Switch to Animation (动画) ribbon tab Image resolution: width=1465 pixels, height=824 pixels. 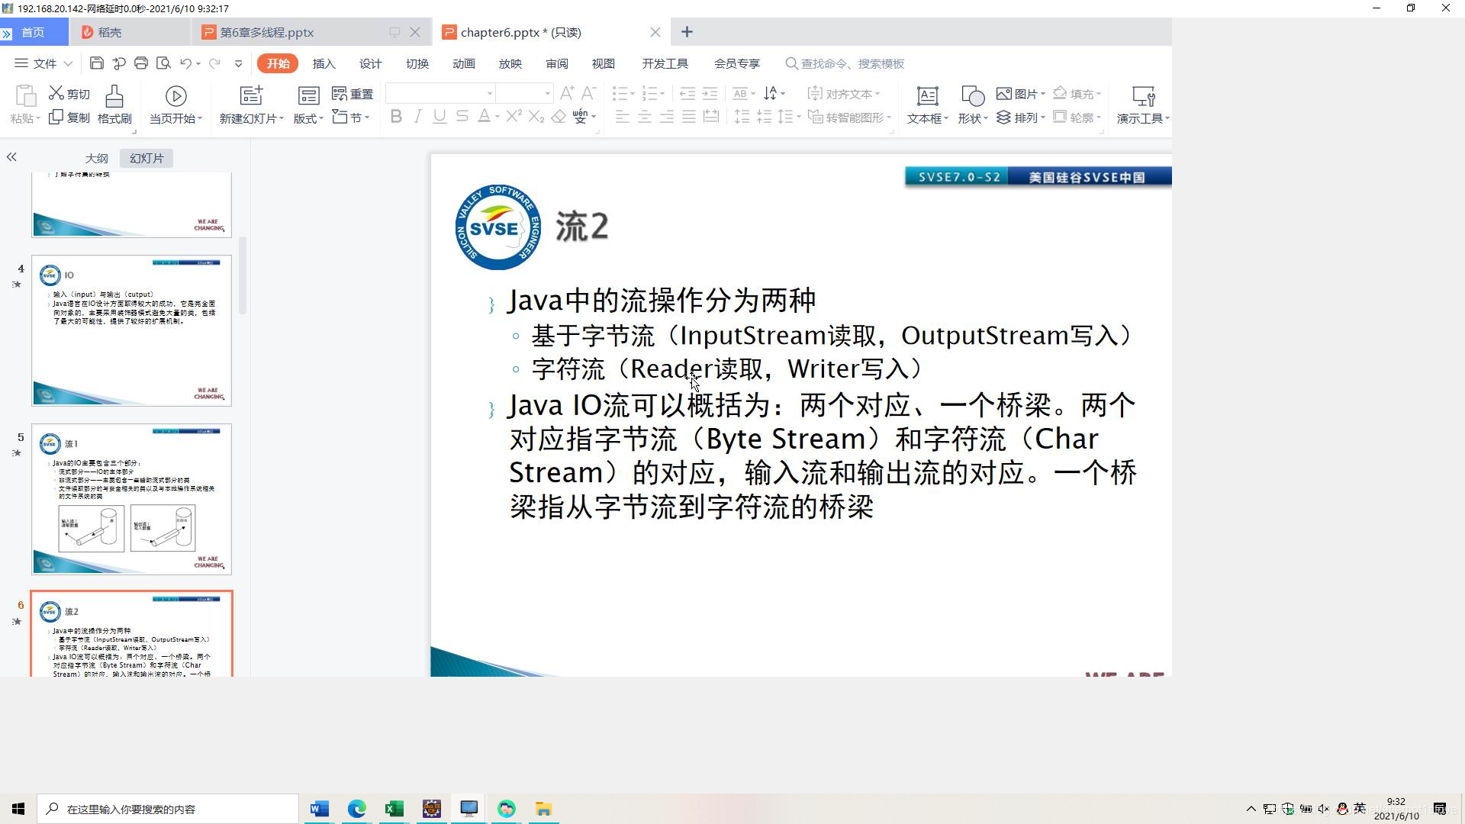pos(464,63)
